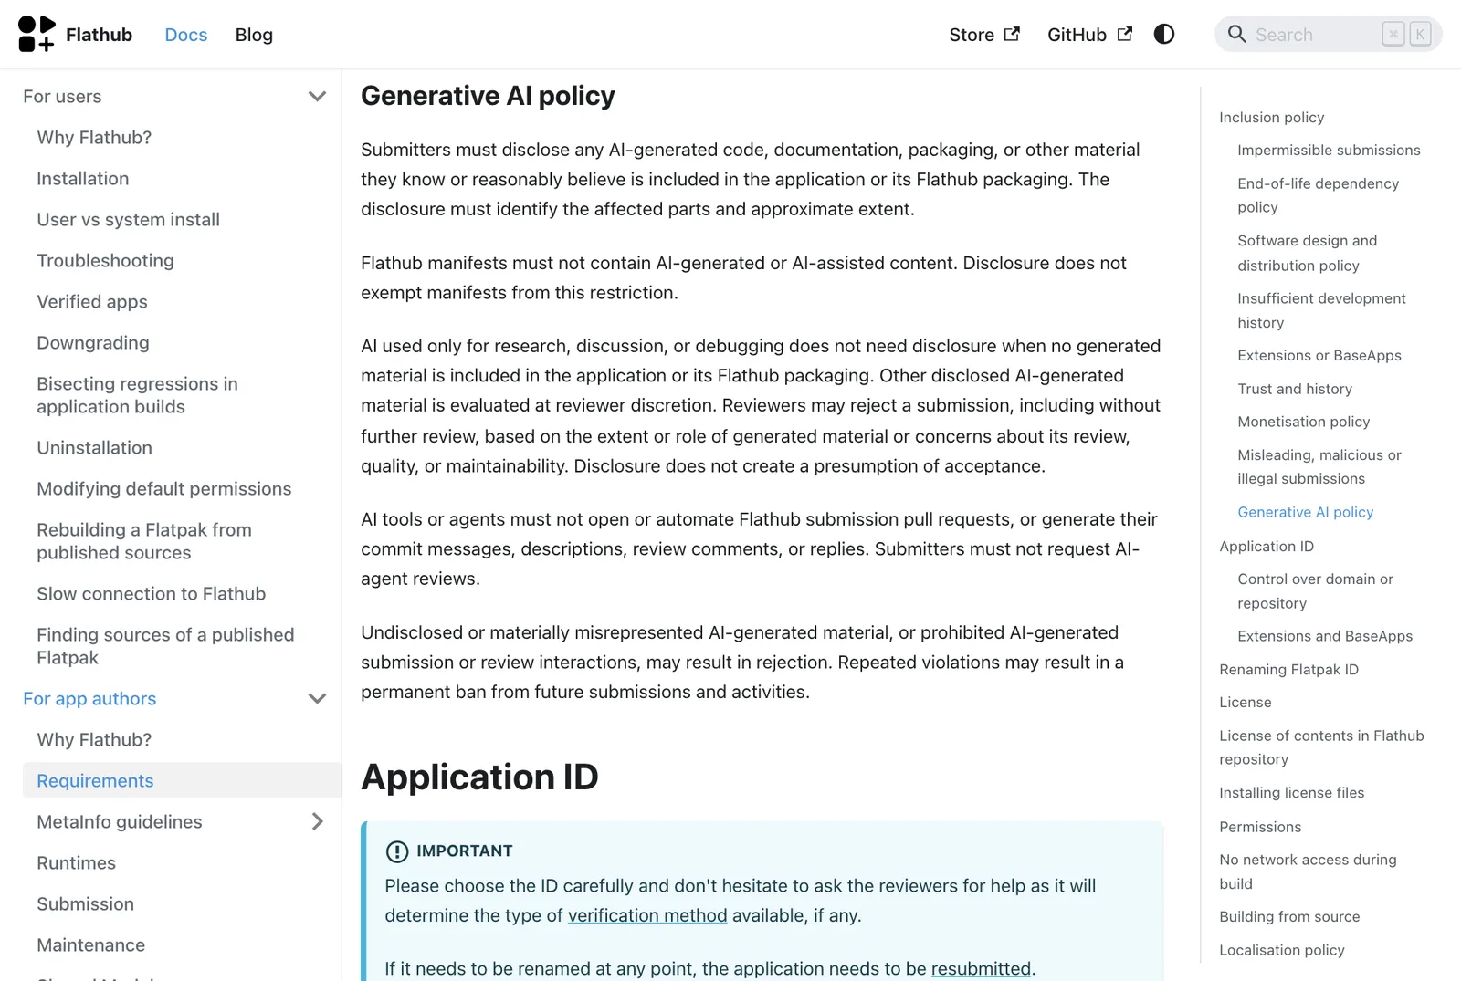Open the Runtimes sidebar page
Viewport: 1461px width, 981px height.
tap(77, 862)
